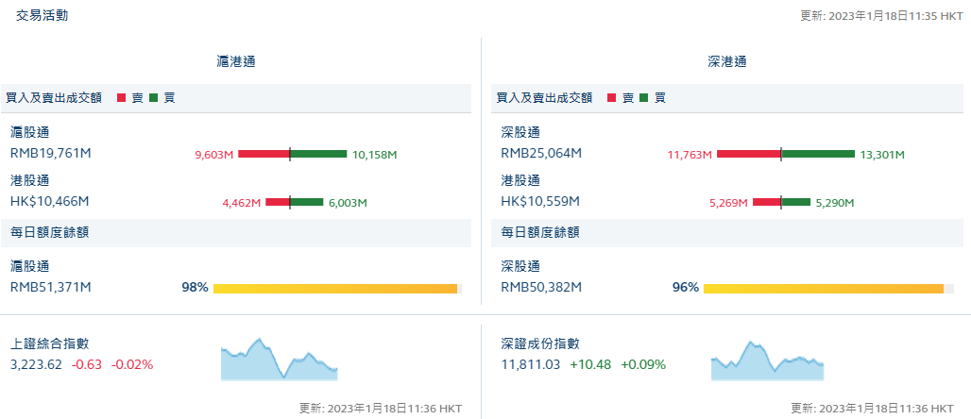The height and width of the screenshot is (419, 971).
Task: Click the Shanghai 港股通 green buy bar 6,003M
Action: (307, 202)
